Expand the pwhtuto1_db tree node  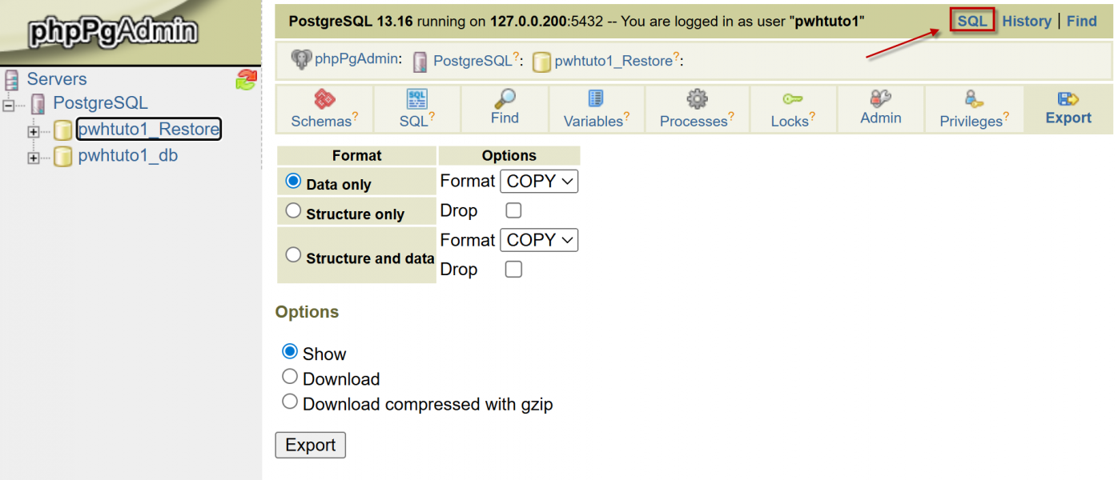pyautogui.click(x=34, y=158)
